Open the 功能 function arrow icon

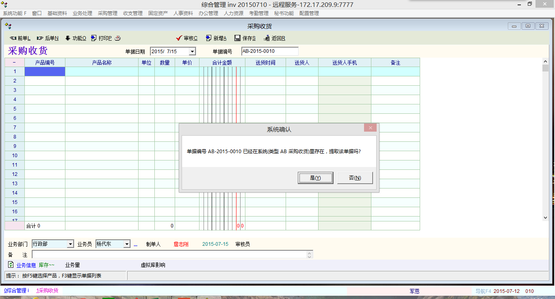pos(67,38)
